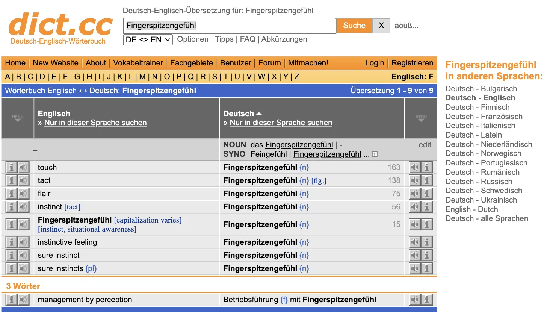Click the Registrieren link

click(413, 63)
